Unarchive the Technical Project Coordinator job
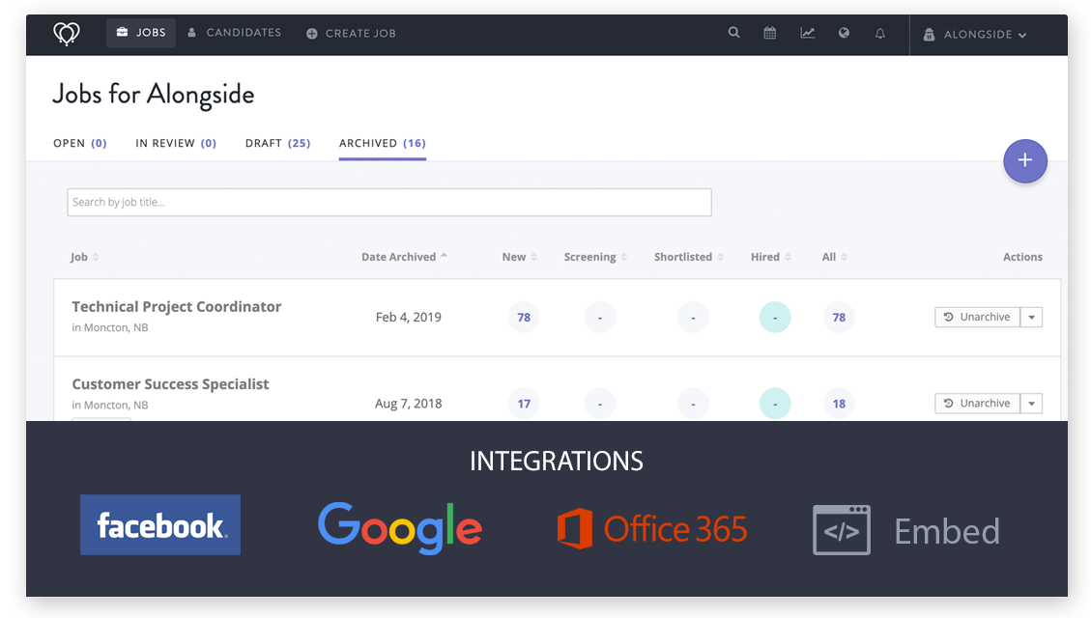The height and width of the screenshot is (618, 1091). (x=979, y=317)
